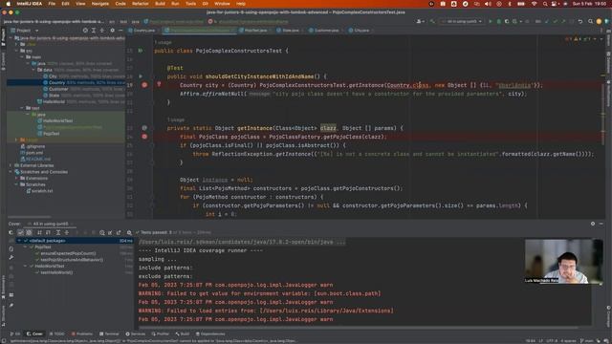
Task: Expand External Libraries node
Action: coord(11,165)
